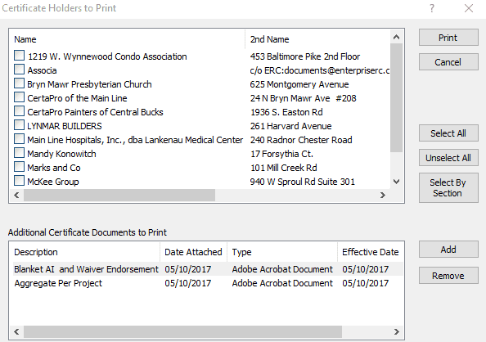Click McKee Group name text
This screenshot has height=342, width=486.
pos(53,182)
